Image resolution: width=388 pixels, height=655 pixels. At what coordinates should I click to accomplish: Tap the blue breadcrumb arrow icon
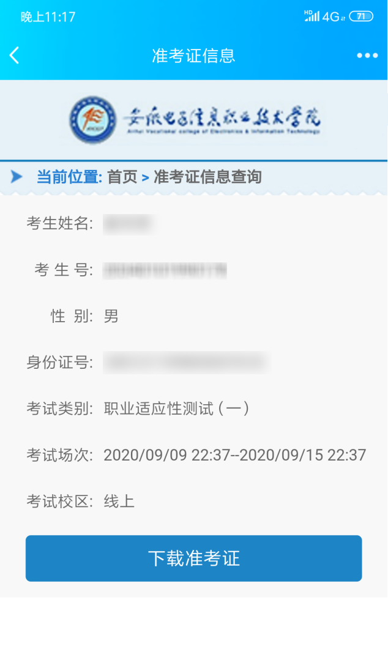tap(17, 176)
